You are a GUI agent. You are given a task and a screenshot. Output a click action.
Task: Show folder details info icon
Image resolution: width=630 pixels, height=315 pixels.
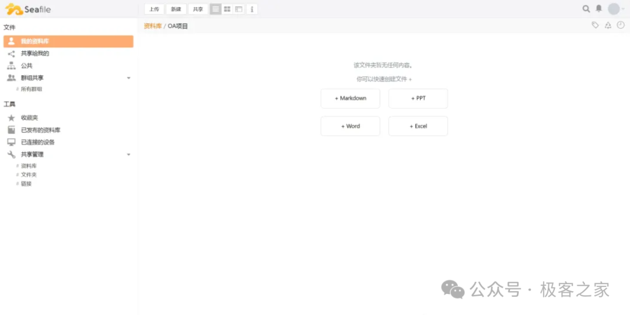[251, 9]
